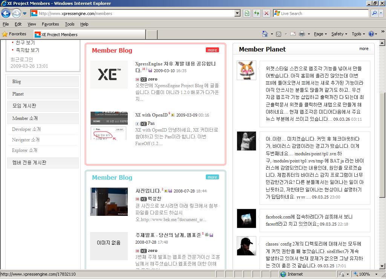Open Navigator 소개 submenu link
Image resolution: width=386 pixels, height=279 pixels.
pyautogui.click(x=26, y=140)
